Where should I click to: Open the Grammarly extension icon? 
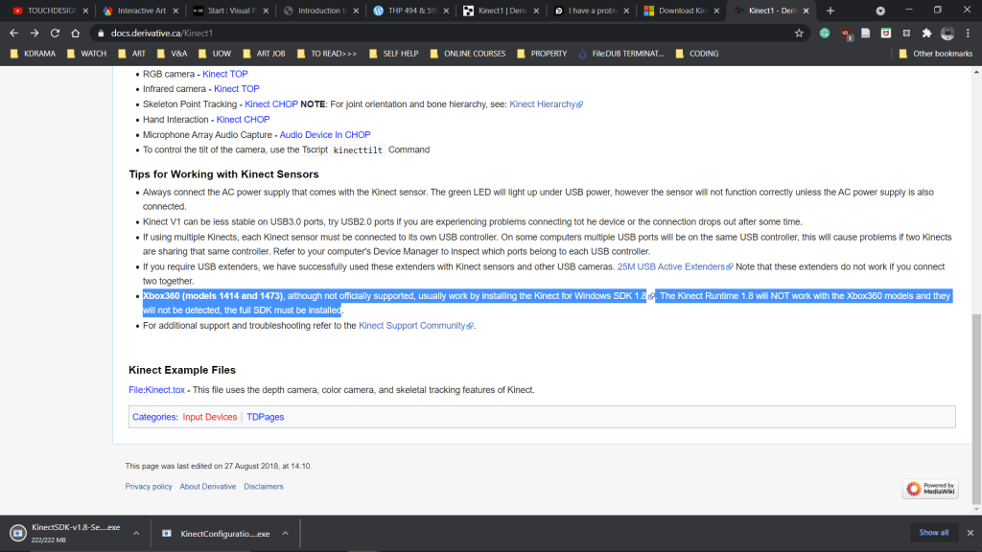[x=825, y=33]
